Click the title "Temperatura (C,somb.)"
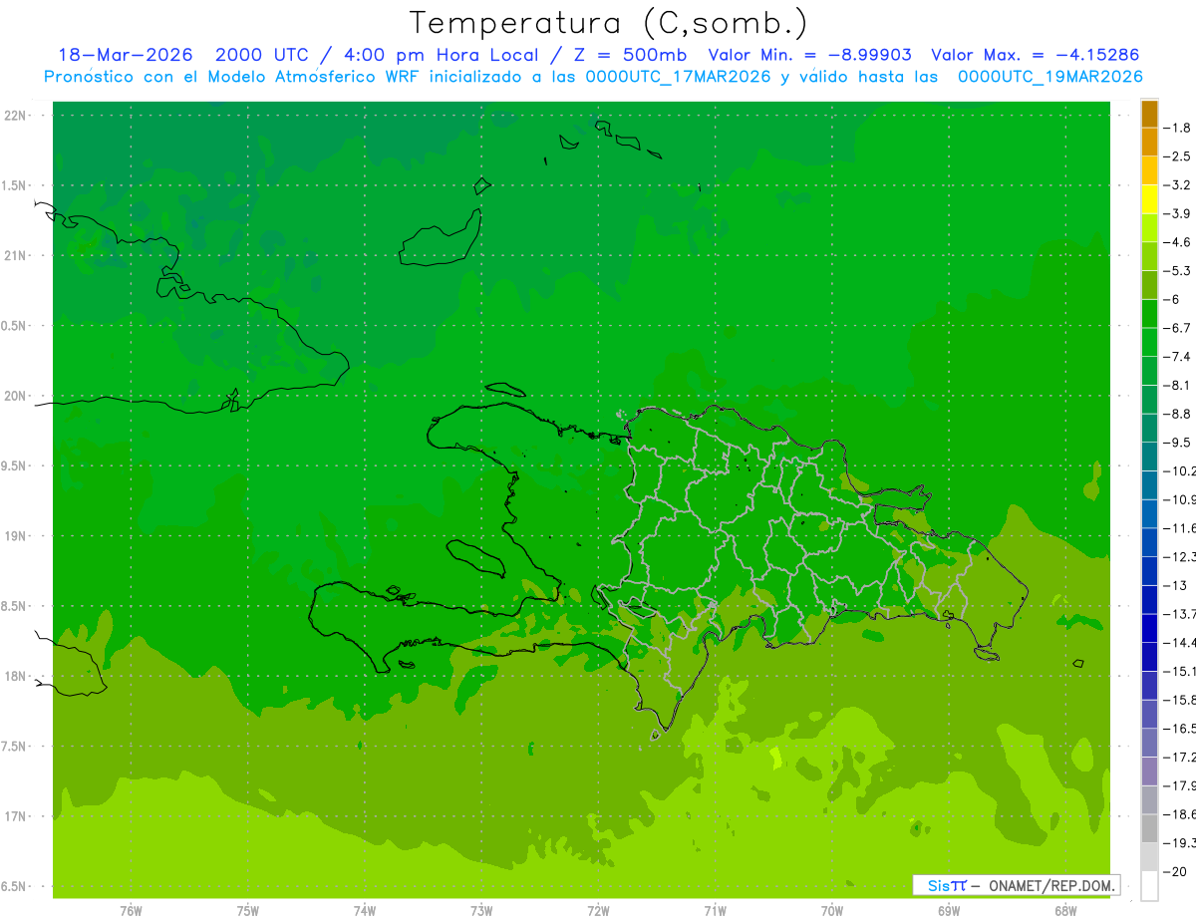Viewport: 1196px width, 924px height. (608, 23)
